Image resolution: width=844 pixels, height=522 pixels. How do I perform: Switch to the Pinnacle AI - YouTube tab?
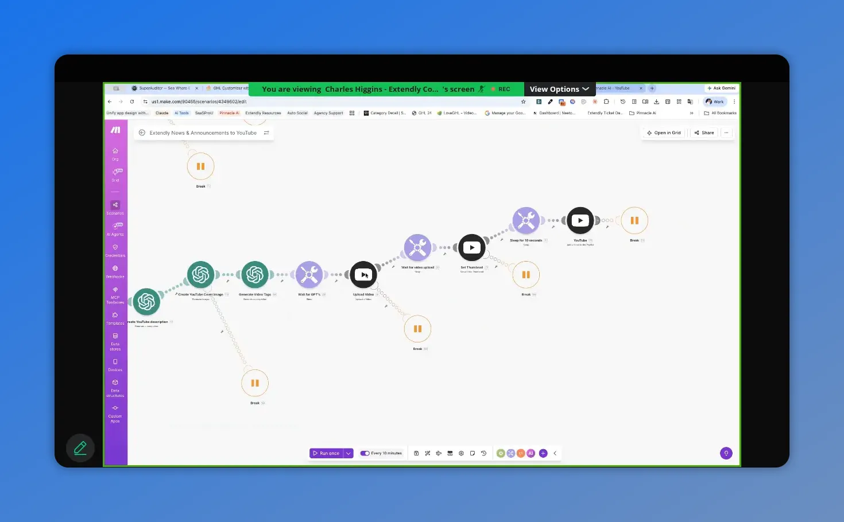pos(614,88)
